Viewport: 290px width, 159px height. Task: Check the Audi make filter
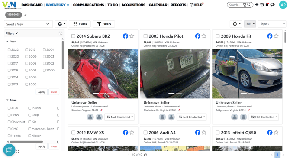coord(9,108)
